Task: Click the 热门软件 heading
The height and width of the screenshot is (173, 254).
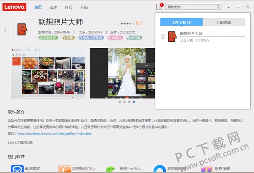Action: pyautogui.click(x=16, y=157)
